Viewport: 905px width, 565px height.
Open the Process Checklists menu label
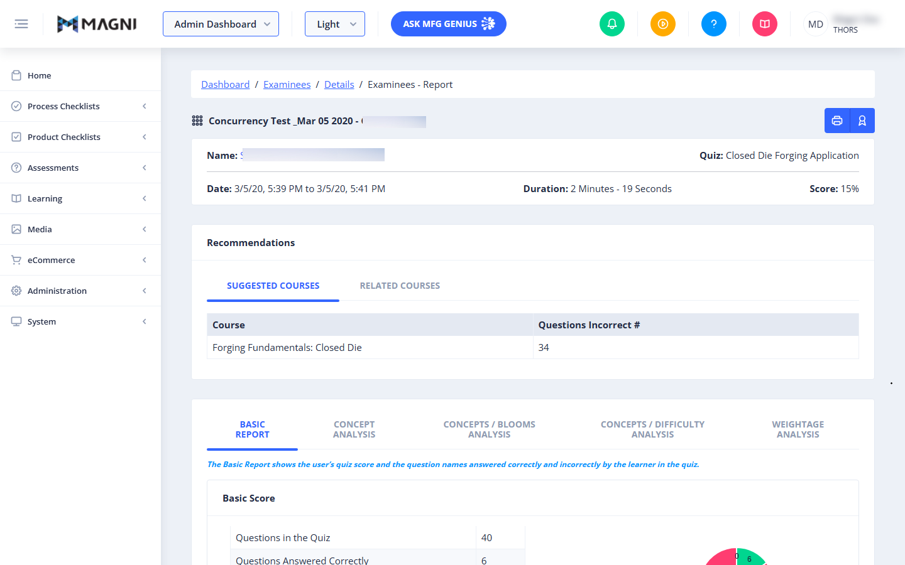tap(63, 106)
